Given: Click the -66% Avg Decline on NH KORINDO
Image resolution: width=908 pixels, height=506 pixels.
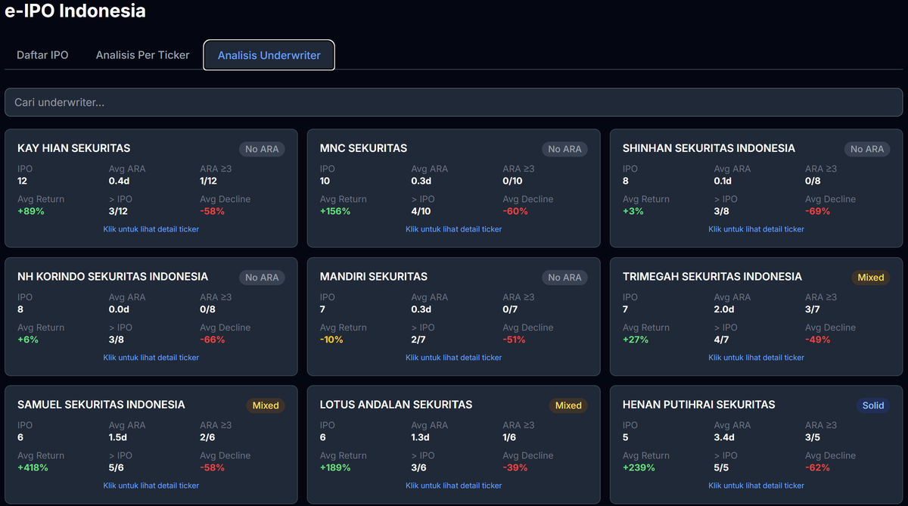Looking at the screenshot, I should tap(213, 340).
